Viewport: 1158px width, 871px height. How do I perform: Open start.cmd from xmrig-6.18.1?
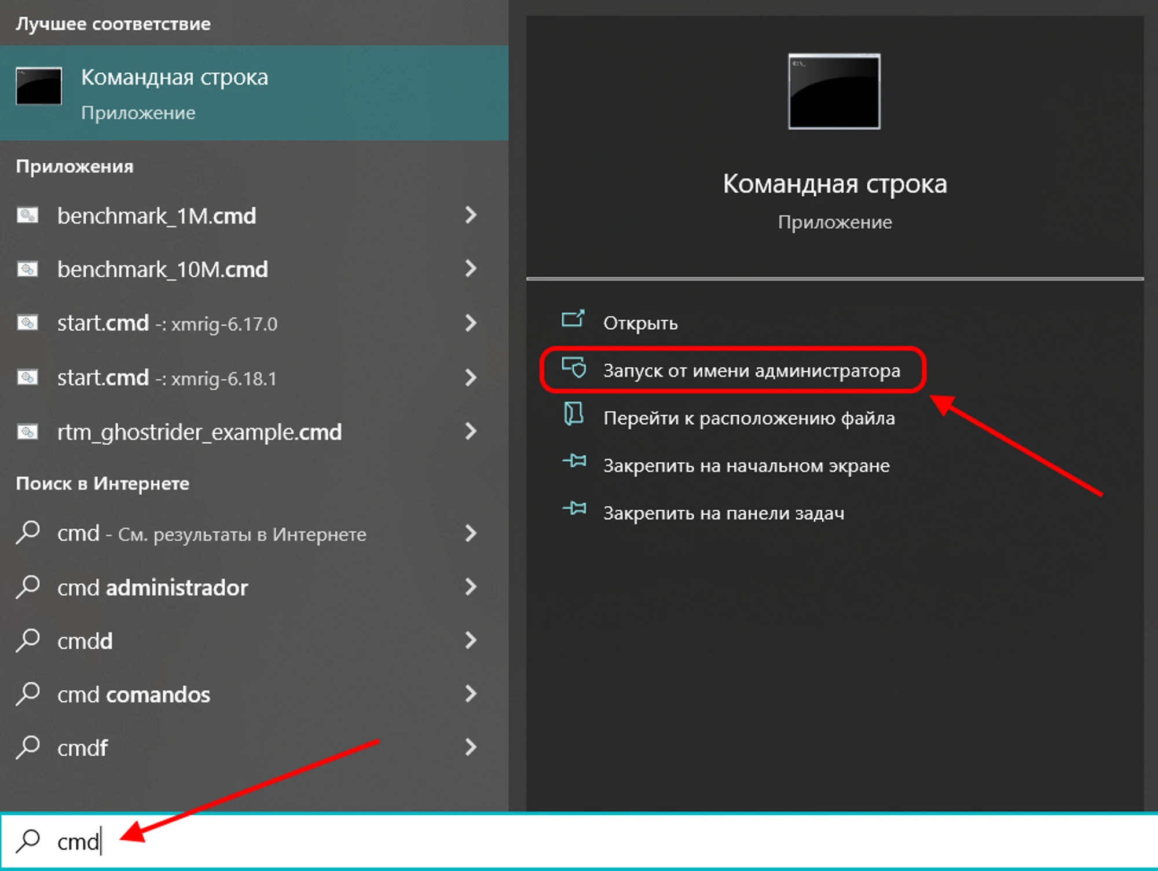167,378
